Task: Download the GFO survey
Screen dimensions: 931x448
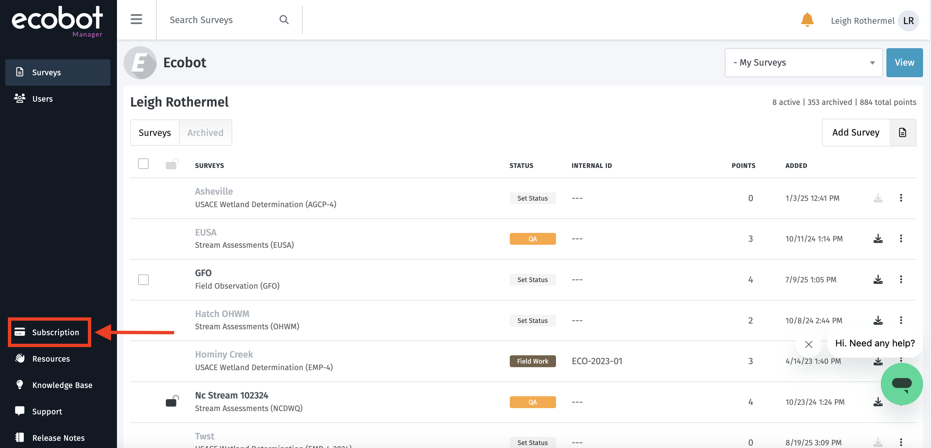Action: [878, 279]
